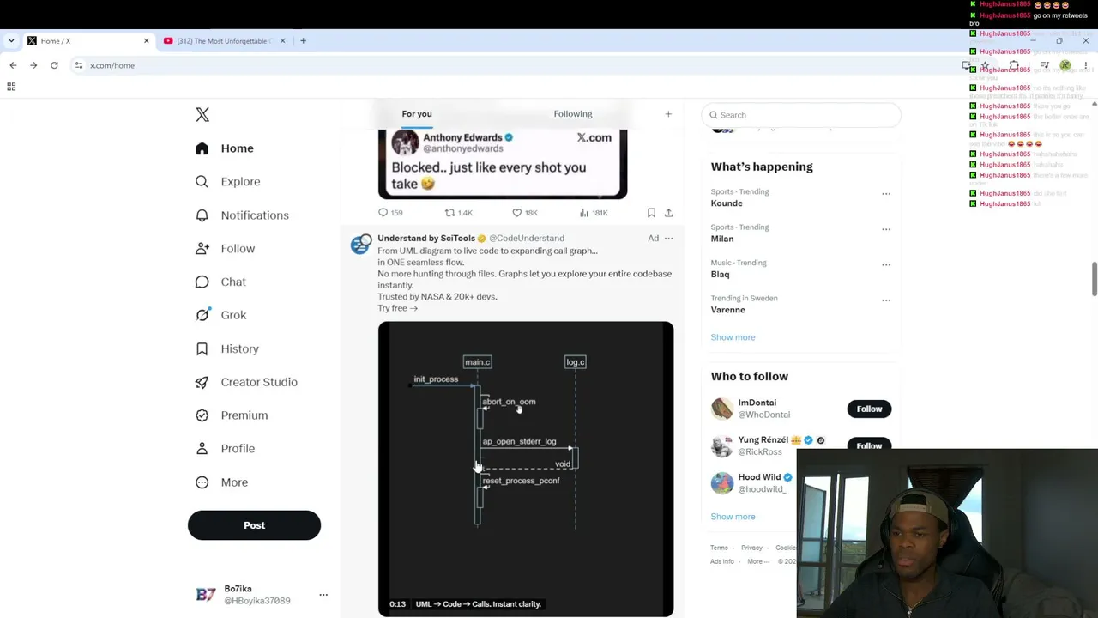Screen dimensions: 1098x618
Task: Open the Follow page in sidebar
Action: point(226,249)
